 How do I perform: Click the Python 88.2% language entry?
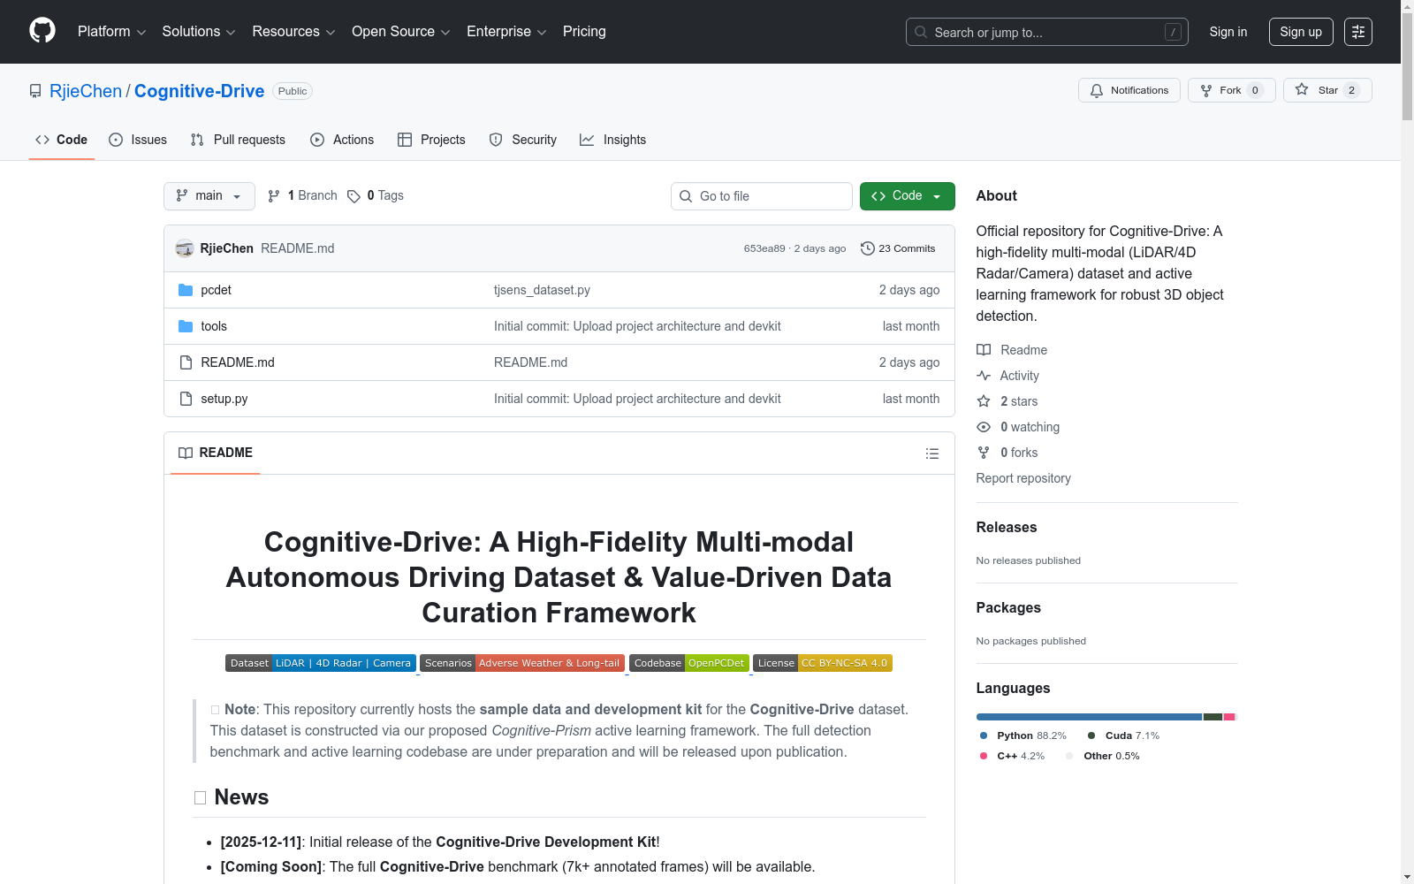pyautogui.click(x=1022, y=735)
